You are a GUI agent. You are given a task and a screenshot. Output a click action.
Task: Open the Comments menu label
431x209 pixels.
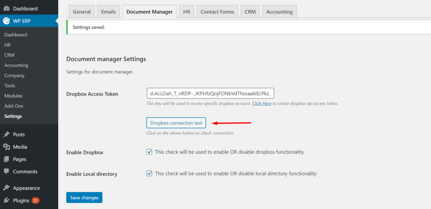25,172
